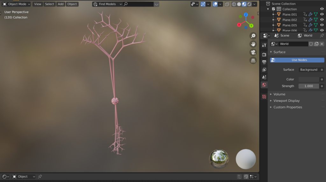This screenshot has width=326, height=182.
Task: Open the overlays options dropdown arrow
Action: click(x=220, y=4)
